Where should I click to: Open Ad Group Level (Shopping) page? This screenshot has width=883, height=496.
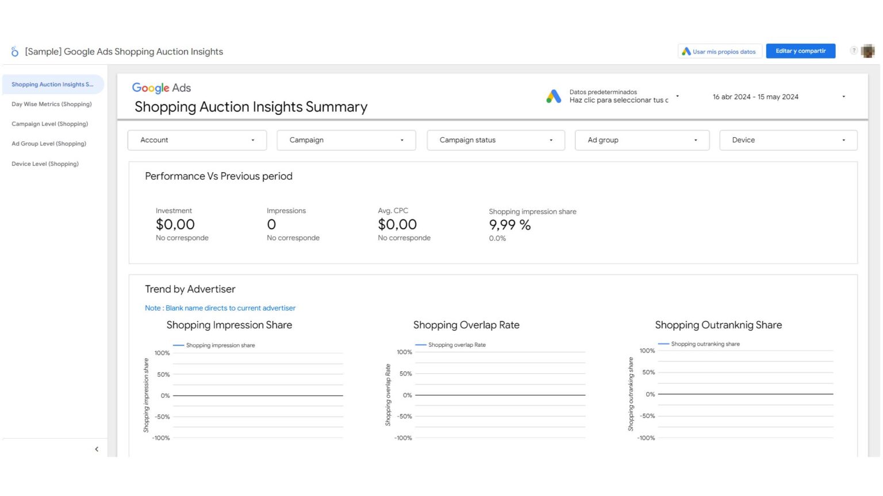click(x=49, y=144)
